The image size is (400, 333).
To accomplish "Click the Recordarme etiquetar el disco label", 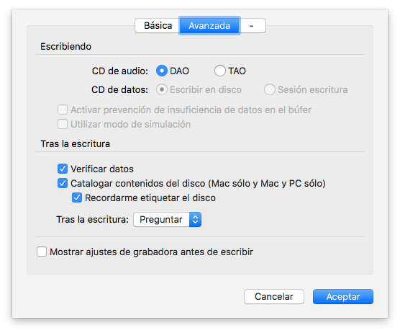I will (150, 197).
